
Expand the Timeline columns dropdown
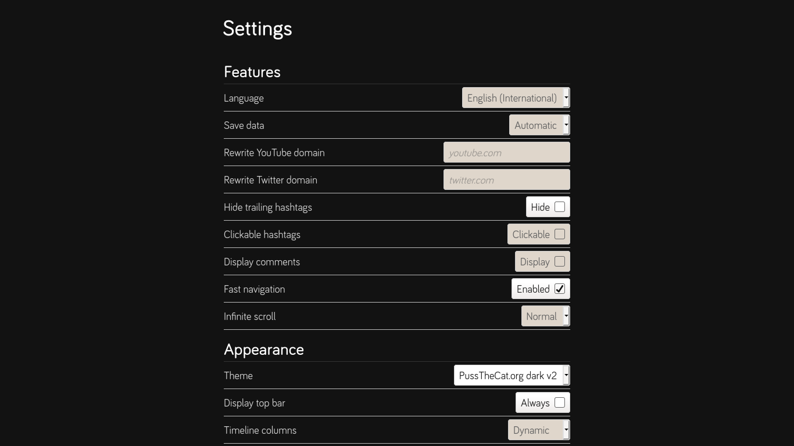pyautogui.click(x=538, y=430)
